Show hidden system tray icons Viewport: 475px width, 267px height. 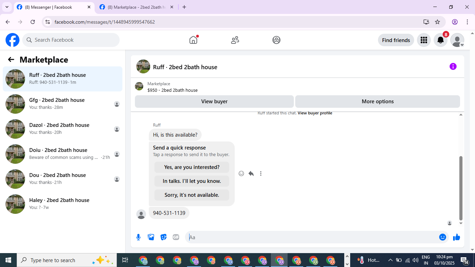click(390, 260)
